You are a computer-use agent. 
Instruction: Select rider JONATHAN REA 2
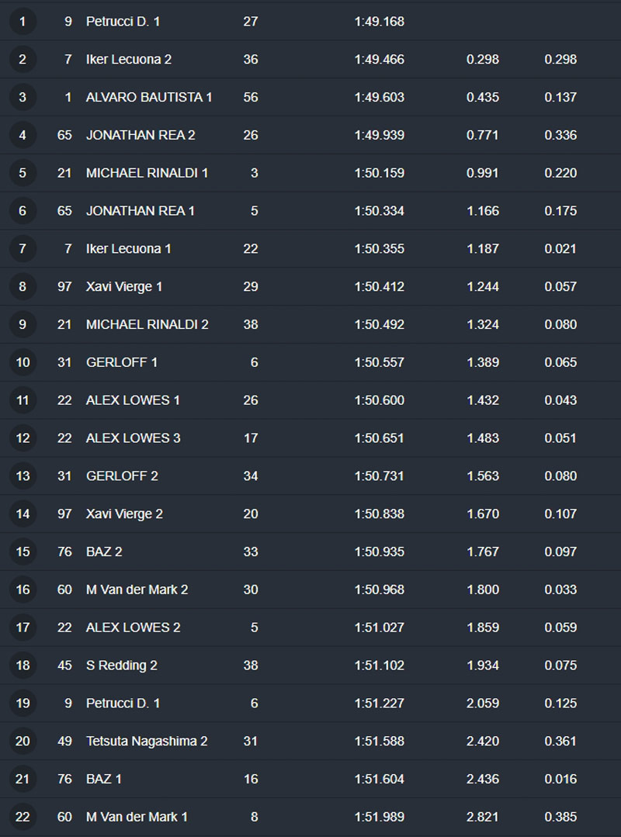pyautogui.click(x=141, y=136)
